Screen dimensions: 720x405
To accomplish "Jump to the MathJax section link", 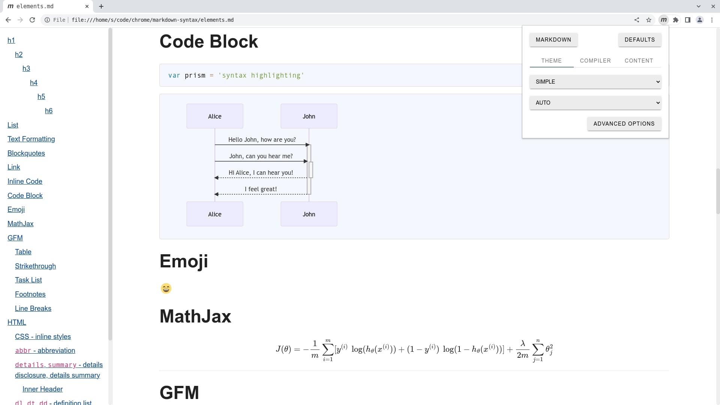I will pyautogui.click(x=21, y=224).
